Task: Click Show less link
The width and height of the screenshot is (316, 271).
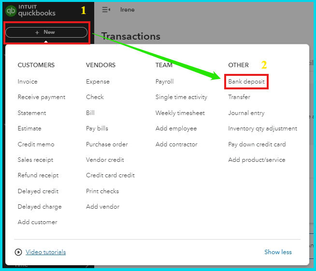Action: click(x=278, y=252)
